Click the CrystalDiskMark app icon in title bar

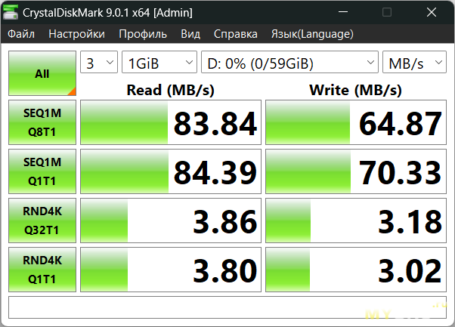point(11,12)
